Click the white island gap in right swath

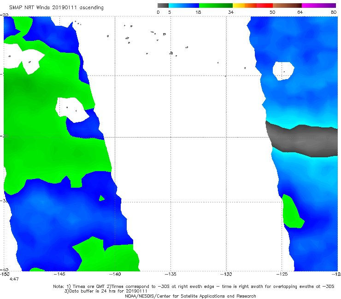pyautogui.click(x=283, y=71)
